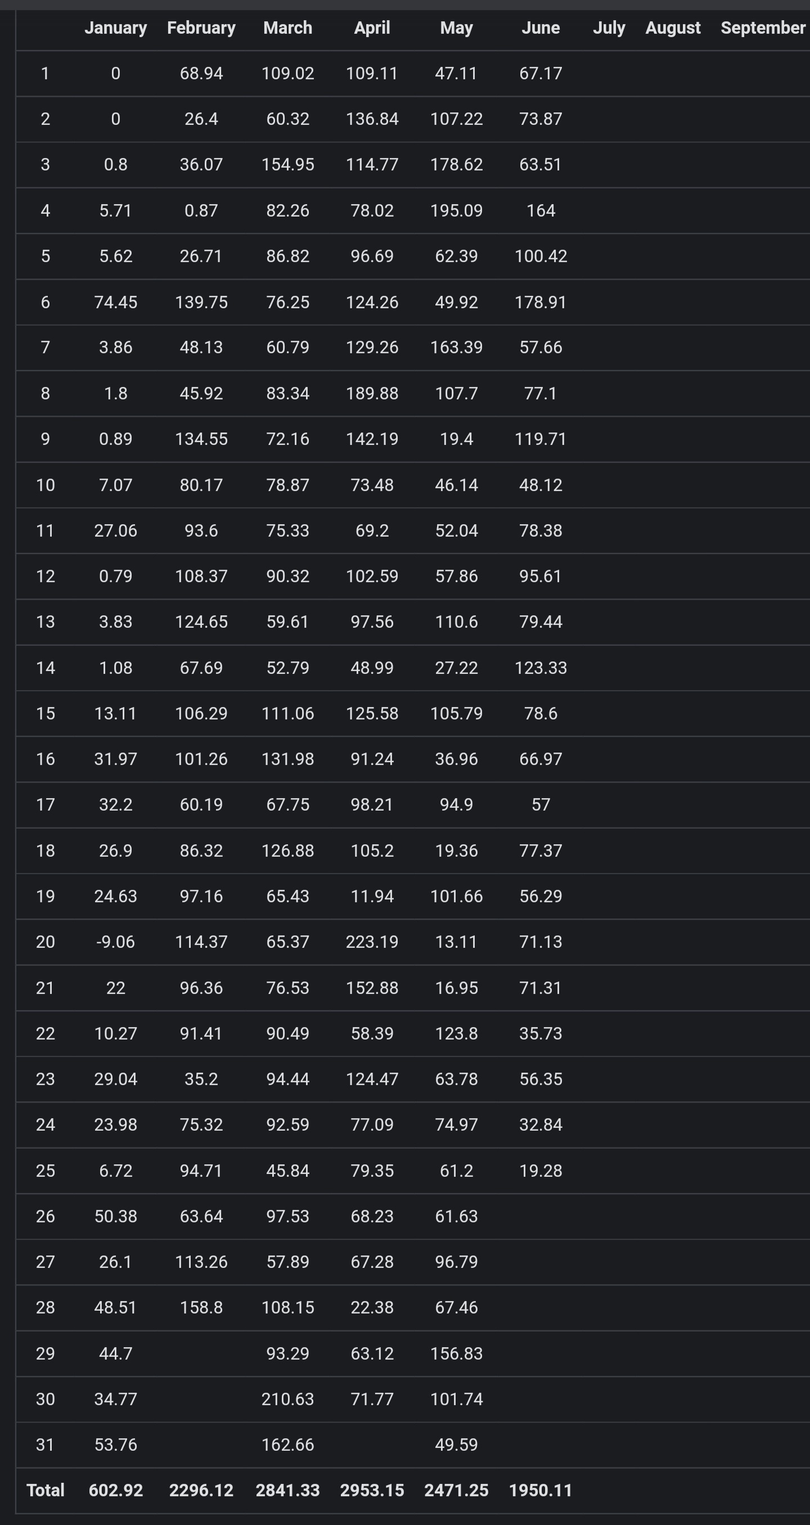Screen dimensions: 810x1525
Task: Click the empty July cell in row 1
Action: (609, 73)
